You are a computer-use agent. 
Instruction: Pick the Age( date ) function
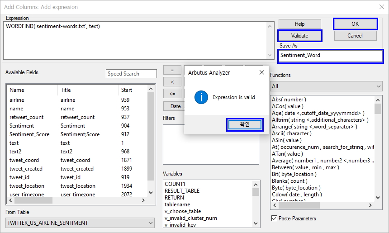pos(318,113)
